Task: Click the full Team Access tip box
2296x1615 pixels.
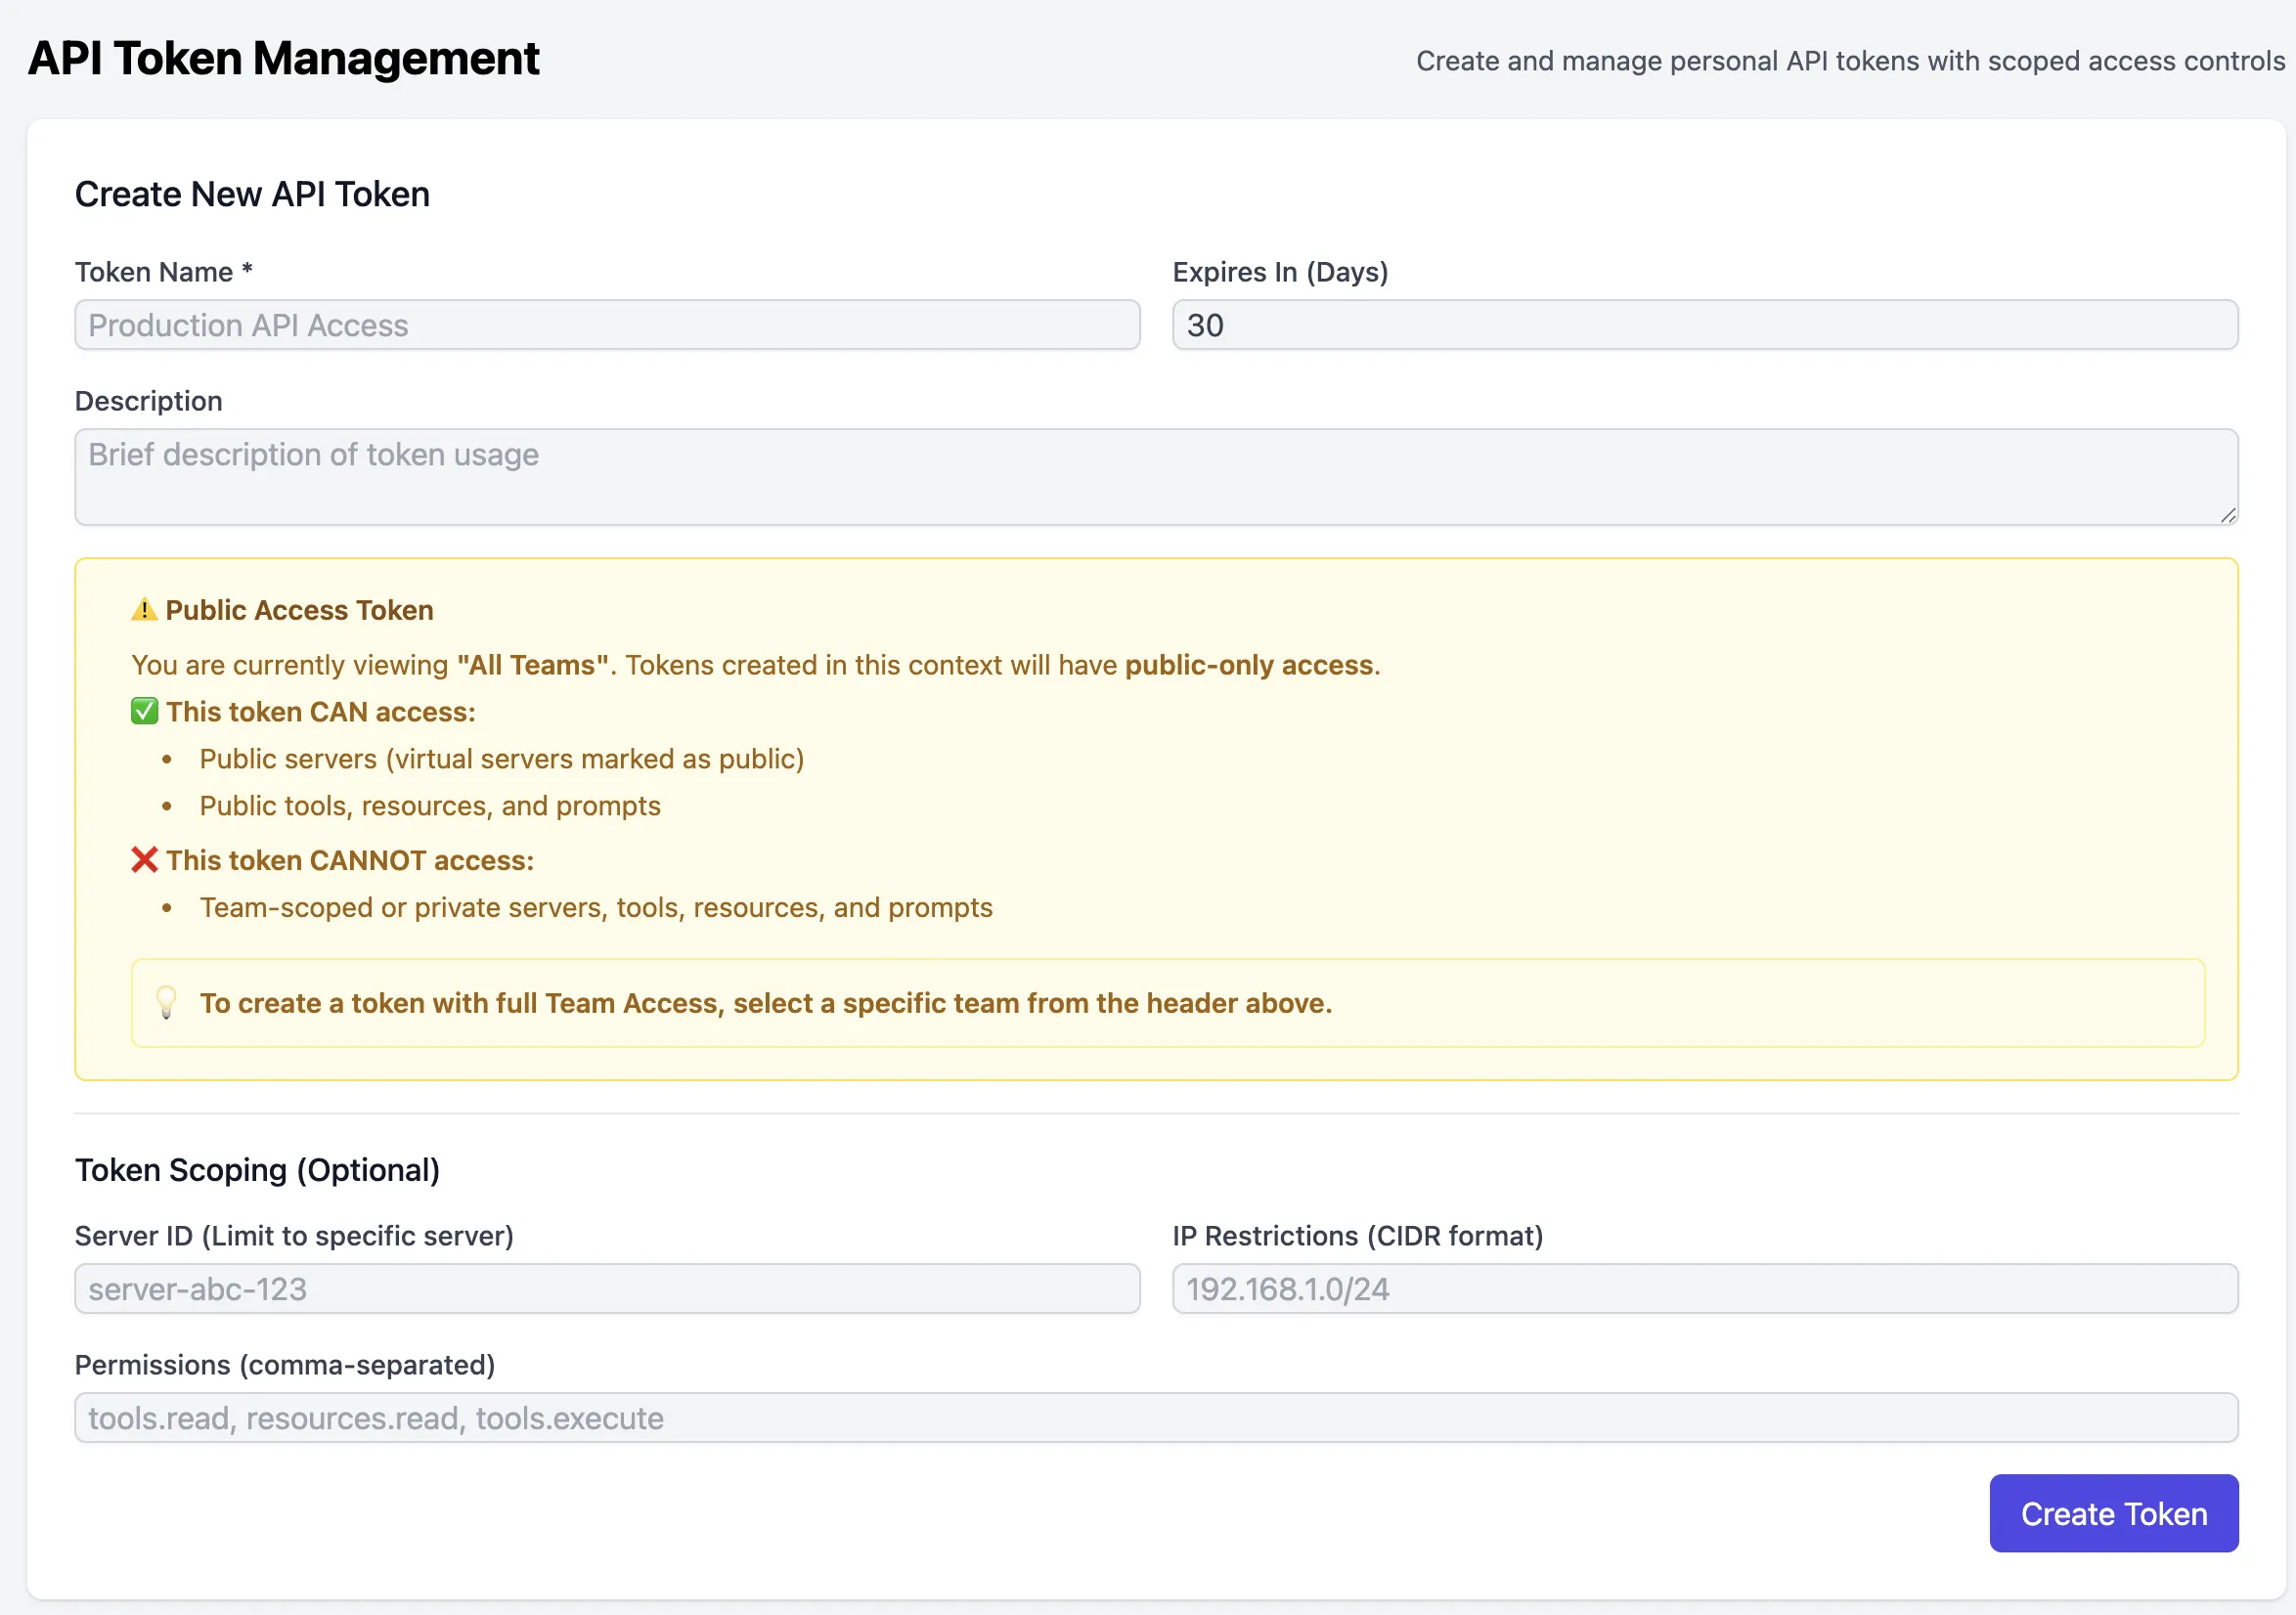Action: tap(1167, 1003)
